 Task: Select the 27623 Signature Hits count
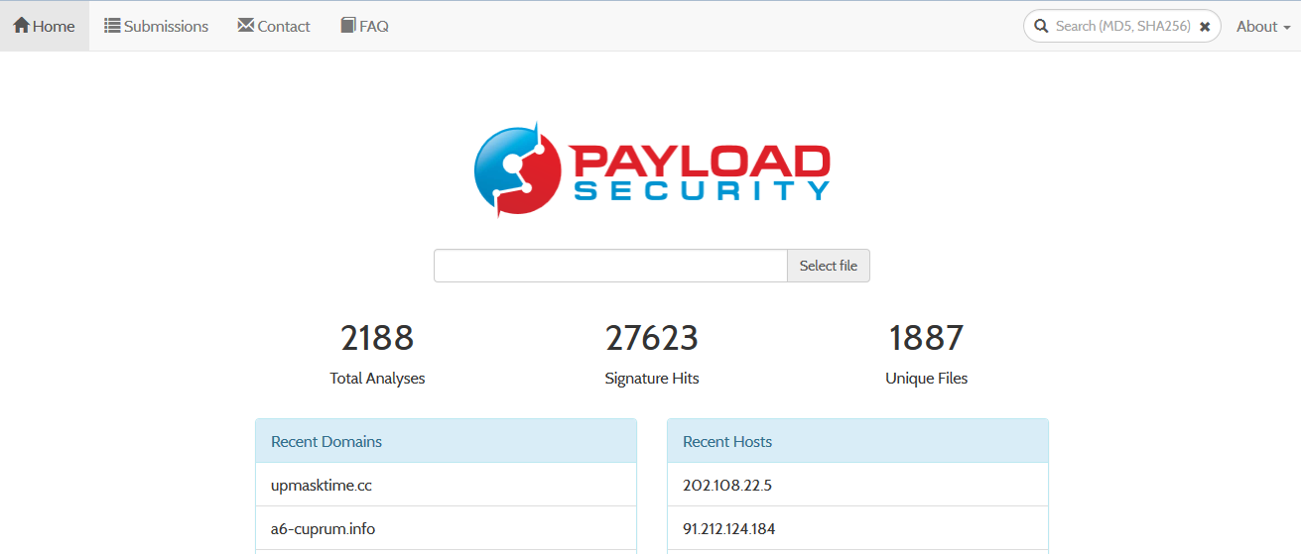tap(652, 338)
